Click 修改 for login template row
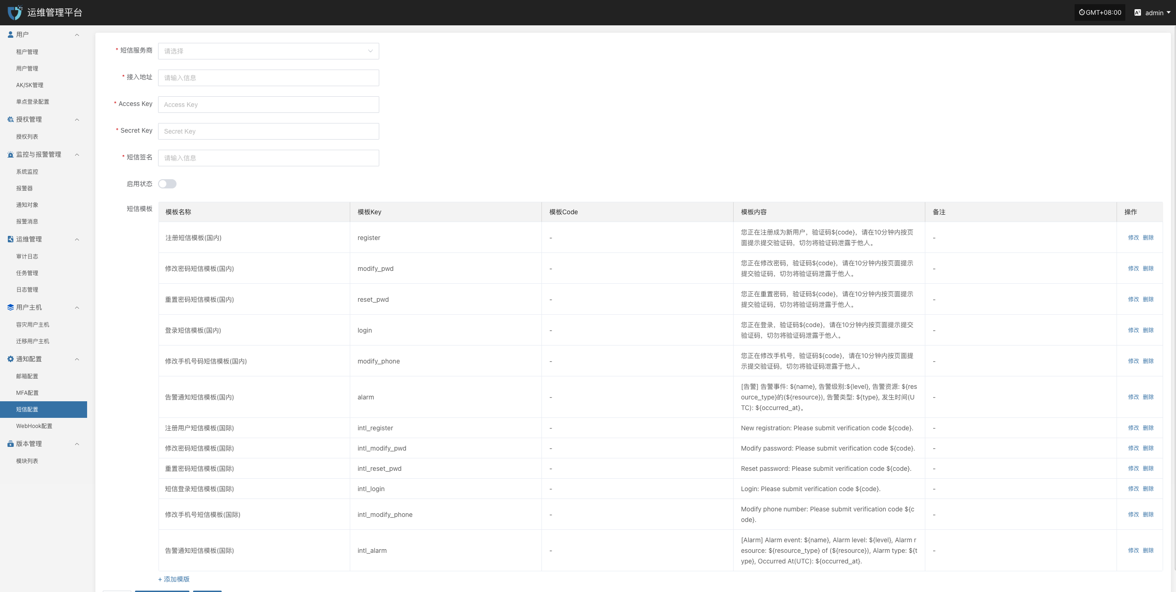1176x592 pixels. click(x=1133, y=330)
